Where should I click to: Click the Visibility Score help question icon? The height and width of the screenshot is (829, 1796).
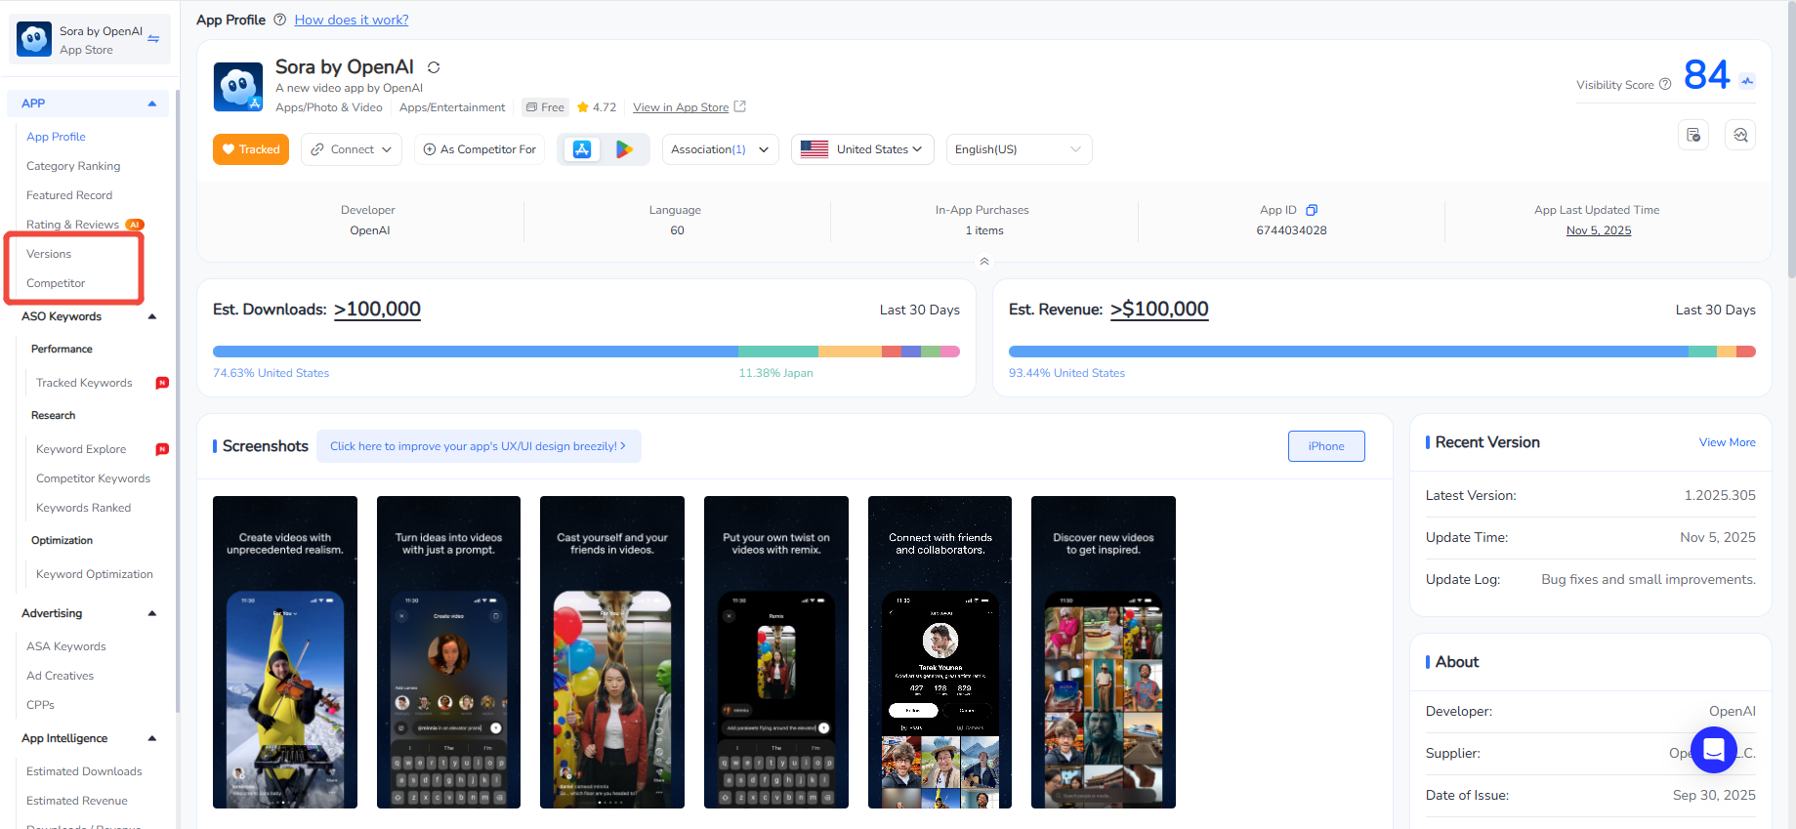tap(1665, 85)
